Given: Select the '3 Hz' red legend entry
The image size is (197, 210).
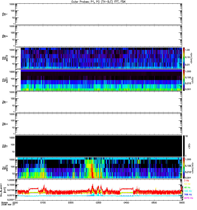Looking at the screenshot, I should coord(186,181).
